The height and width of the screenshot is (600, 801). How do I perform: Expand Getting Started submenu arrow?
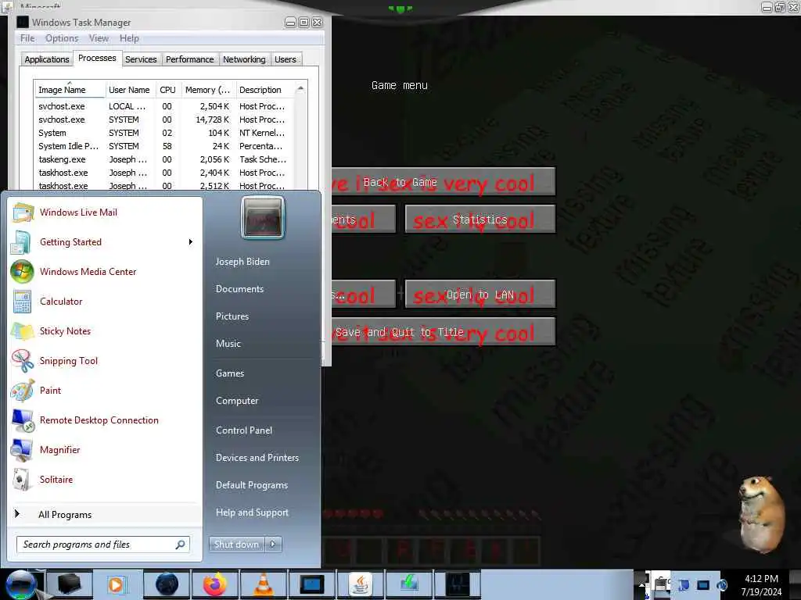(191, 242)
